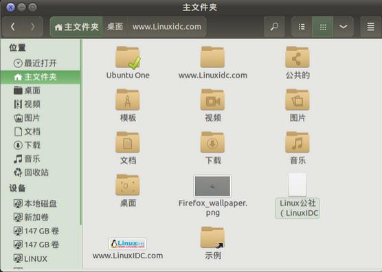
Task: Select the Linux公社 blank document file
Action: [297, 185]
